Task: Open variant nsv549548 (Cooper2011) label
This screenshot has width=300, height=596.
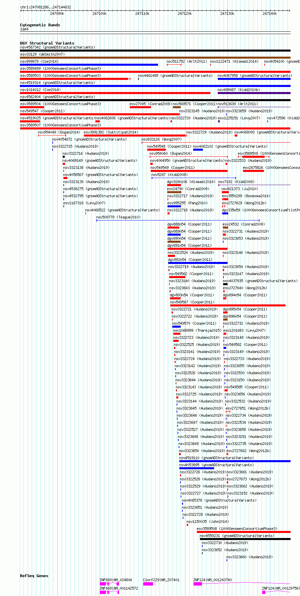Action: [x=169, y=146]
